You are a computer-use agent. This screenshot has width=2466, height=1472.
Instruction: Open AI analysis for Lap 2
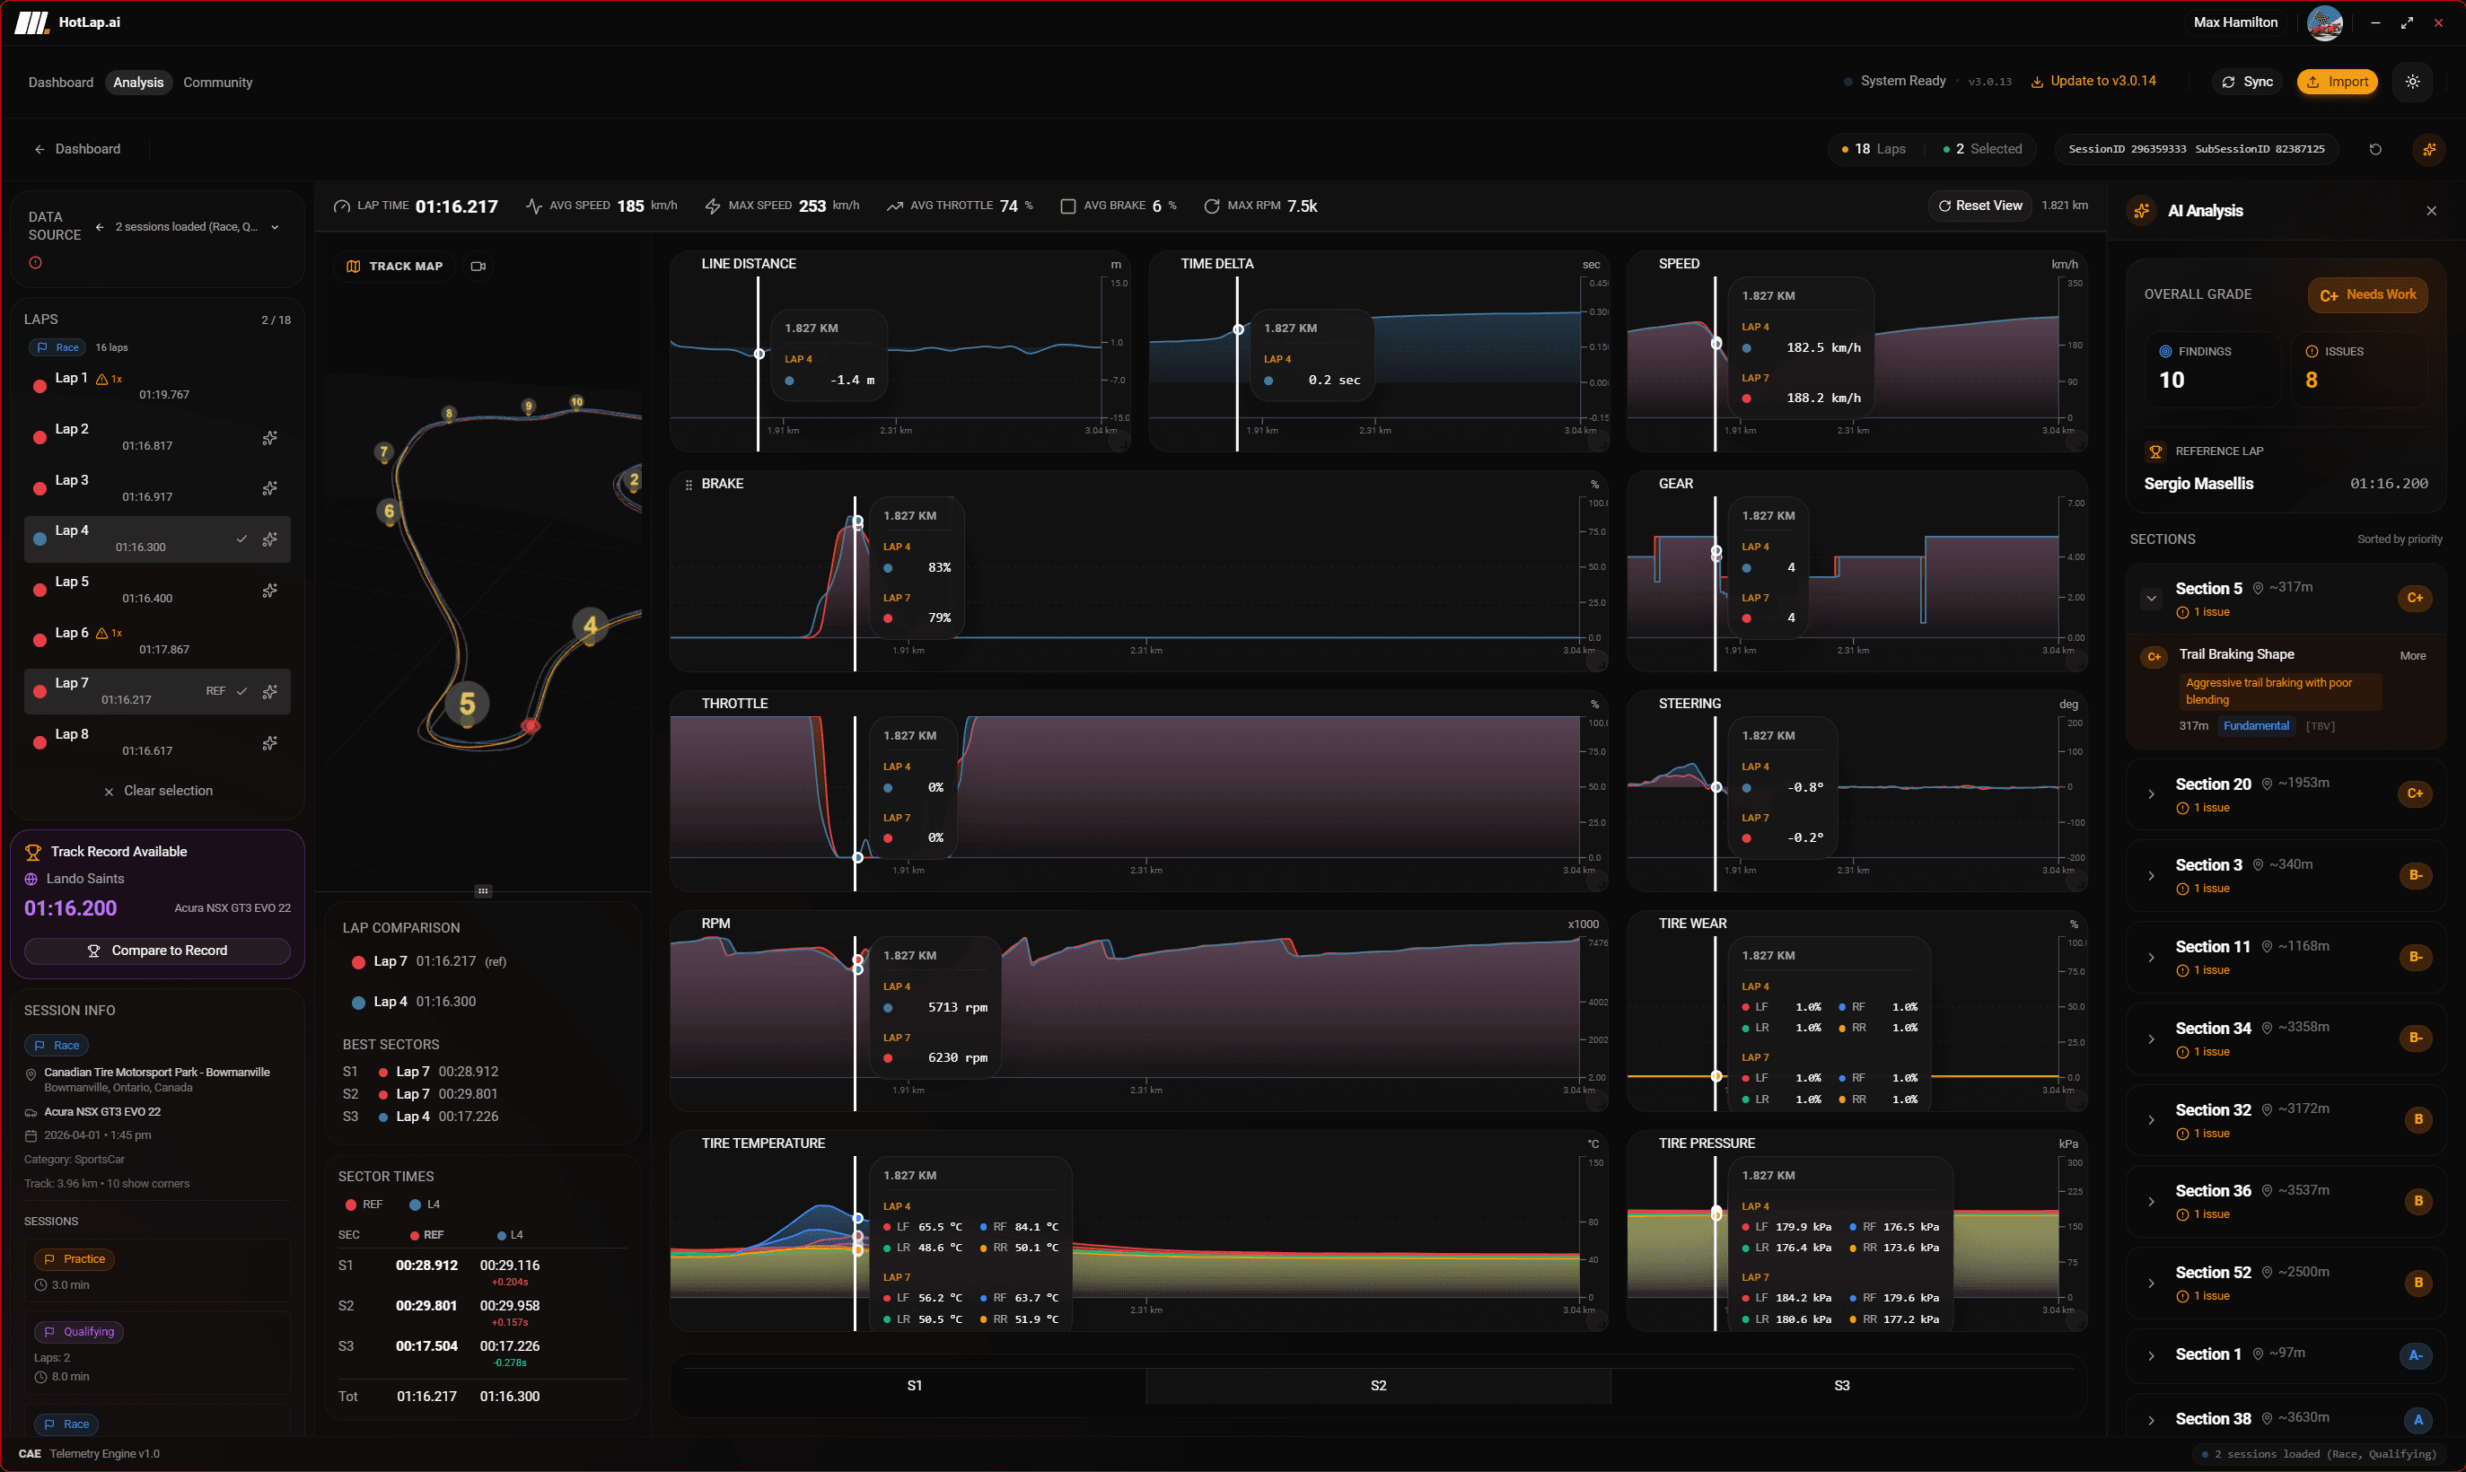(270, 437)
